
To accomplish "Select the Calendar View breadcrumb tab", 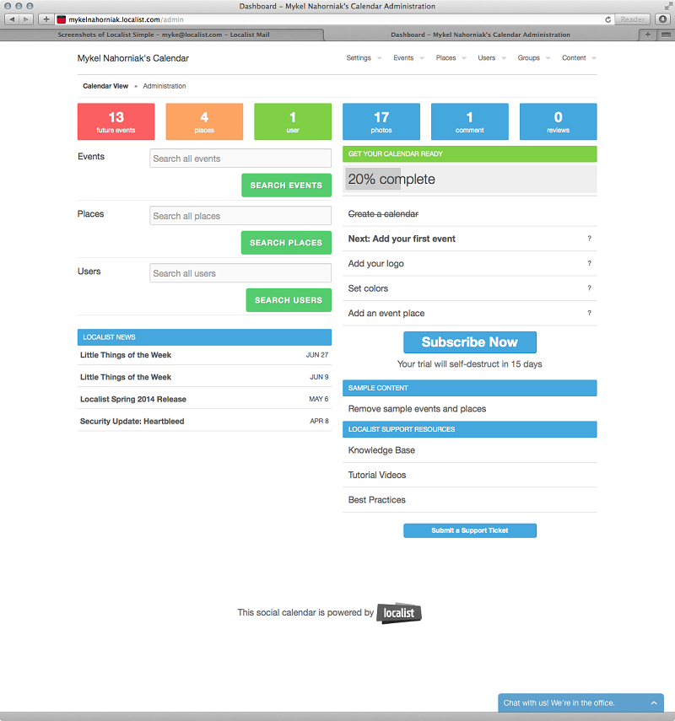I will (x=105, y=86).
